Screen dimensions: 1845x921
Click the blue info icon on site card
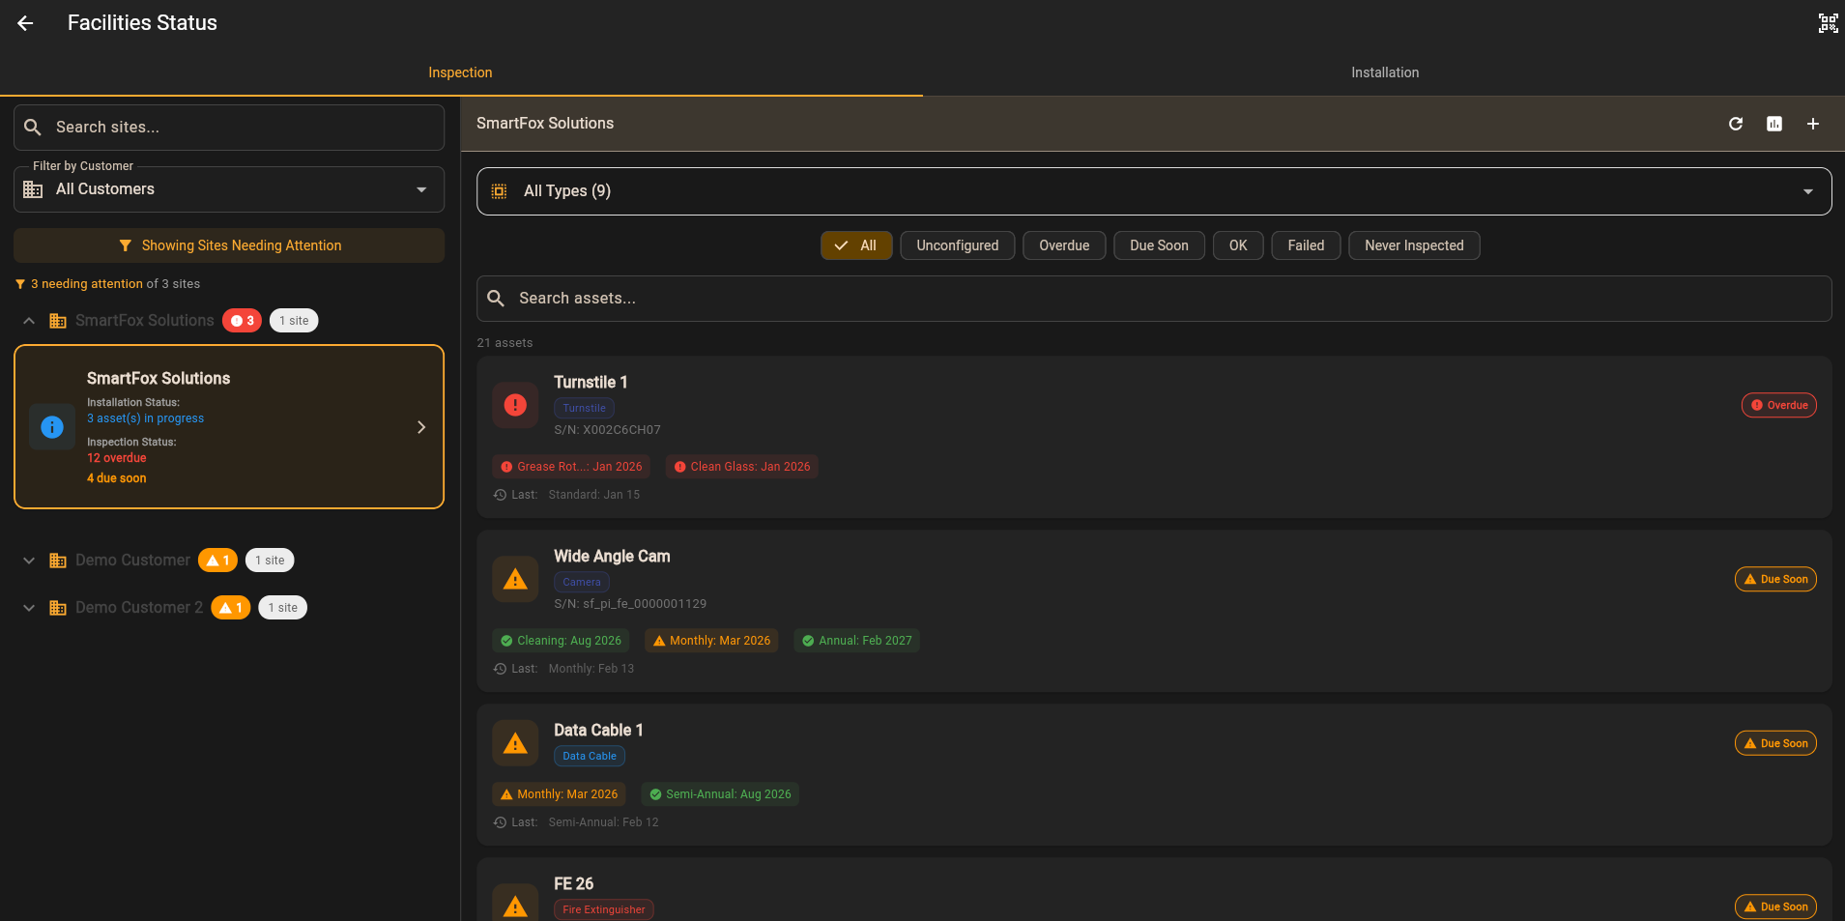tap(52, 427)
